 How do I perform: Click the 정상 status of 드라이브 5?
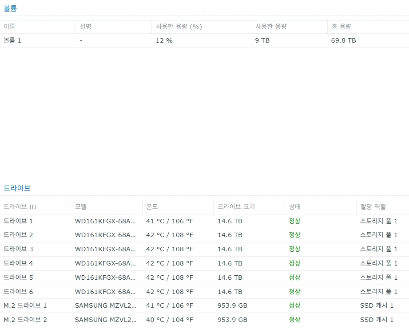[x=295, y=277]
